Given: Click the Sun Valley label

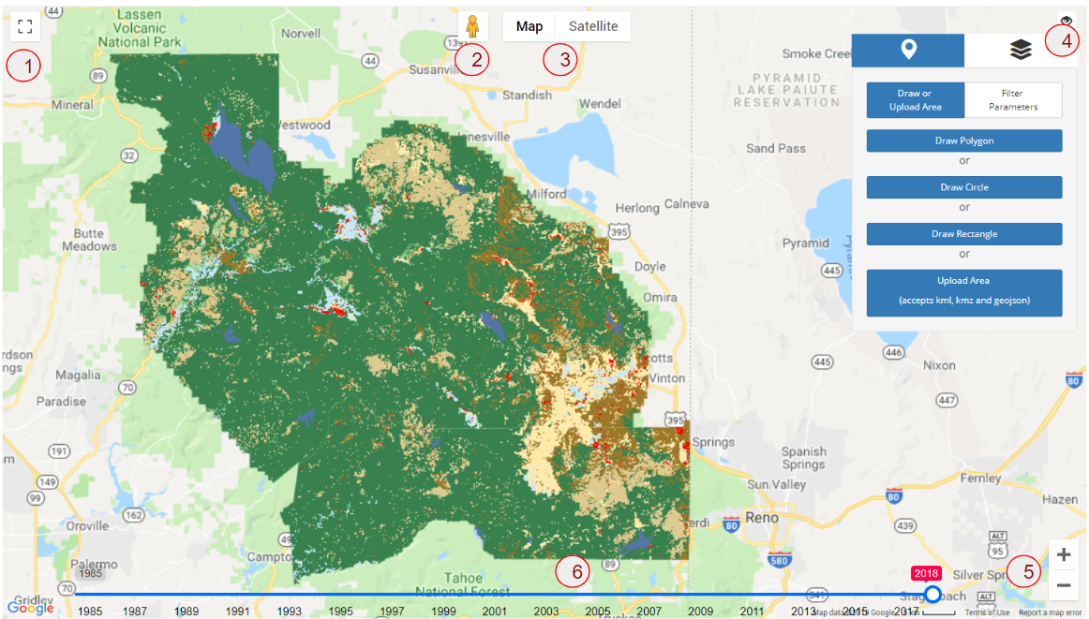Looking at the screenshot, I should pos(777,484).
